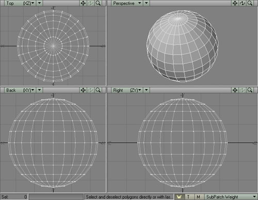Open the SubPatch Weight map dropdown
The image size is (258, 200).
tap(231, 197)
